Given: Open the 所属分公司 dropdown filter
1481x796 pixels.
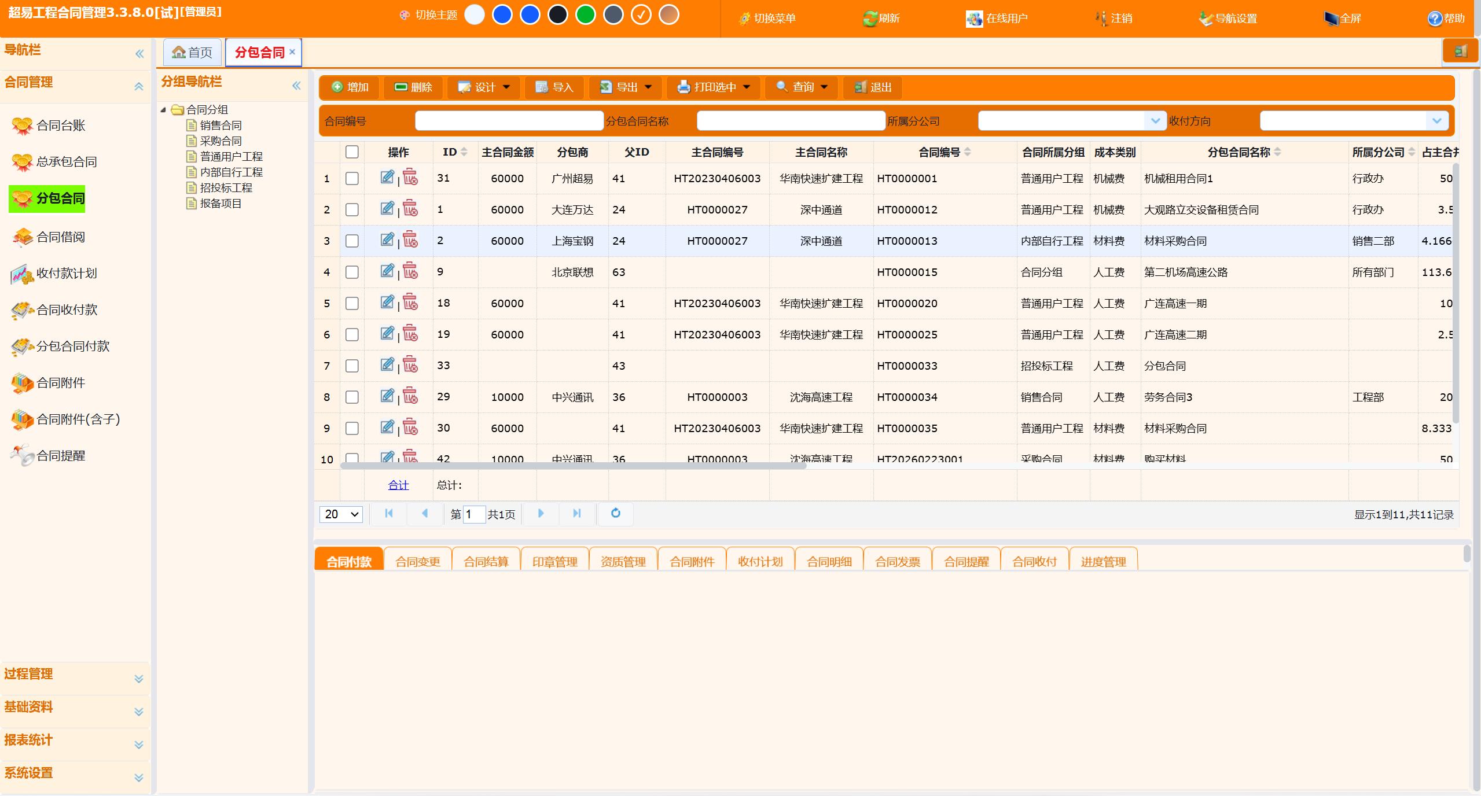Looking at the screenshot, I should pyautogui.click(x=1155, y=121).
